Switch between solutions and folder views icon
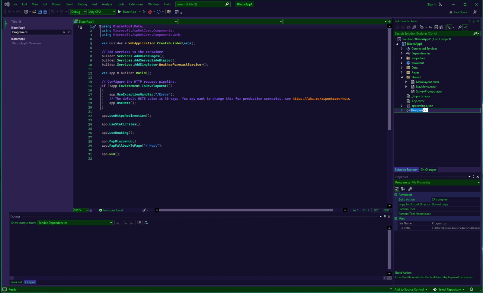The height and width of the screenshot is (293, 483). pyautogui.click(x=414, y=27)
